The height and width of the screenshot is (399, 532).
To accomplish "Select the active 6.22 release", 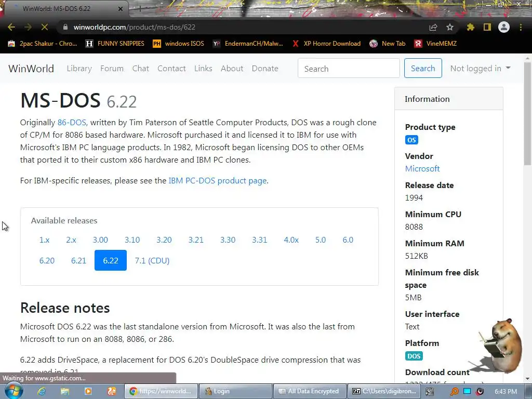I will (111, 260).
